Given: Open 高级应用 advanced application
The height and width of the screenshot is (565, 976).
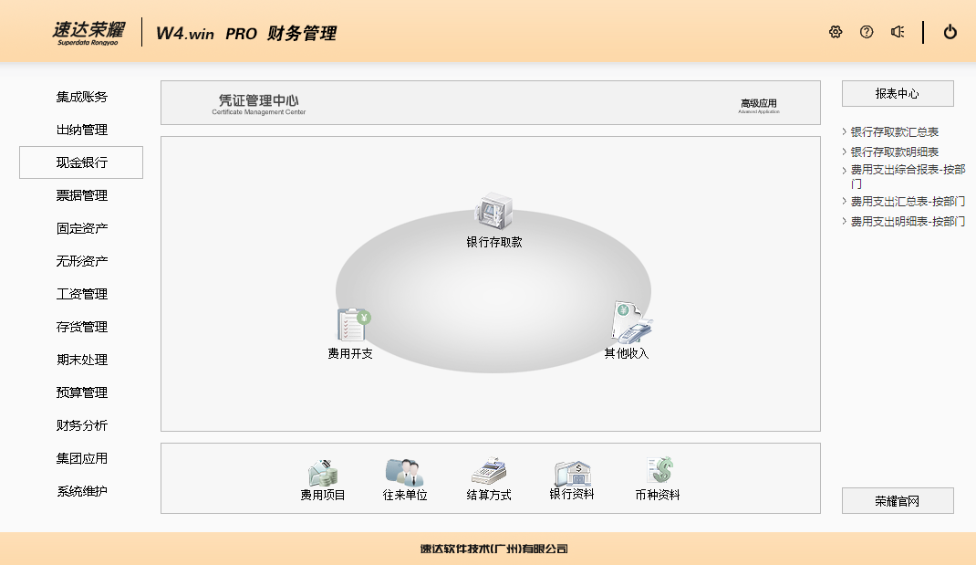Looking at the screenshot, I should point(758,106).
